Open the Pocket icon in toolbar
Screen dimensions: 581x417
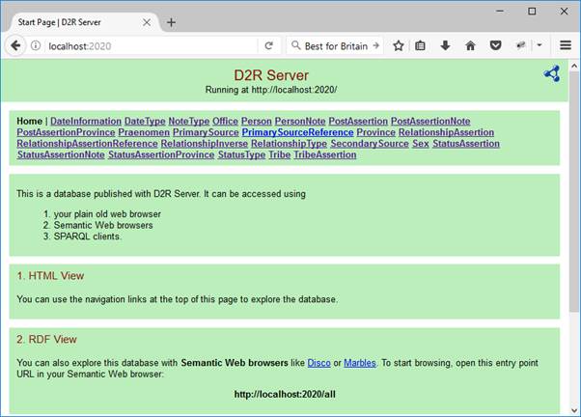click(x=495, y=45)
